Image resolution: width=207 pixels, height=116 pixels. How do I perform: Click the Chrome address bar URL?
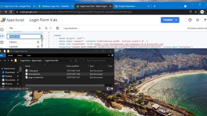[x=75, y=12]
